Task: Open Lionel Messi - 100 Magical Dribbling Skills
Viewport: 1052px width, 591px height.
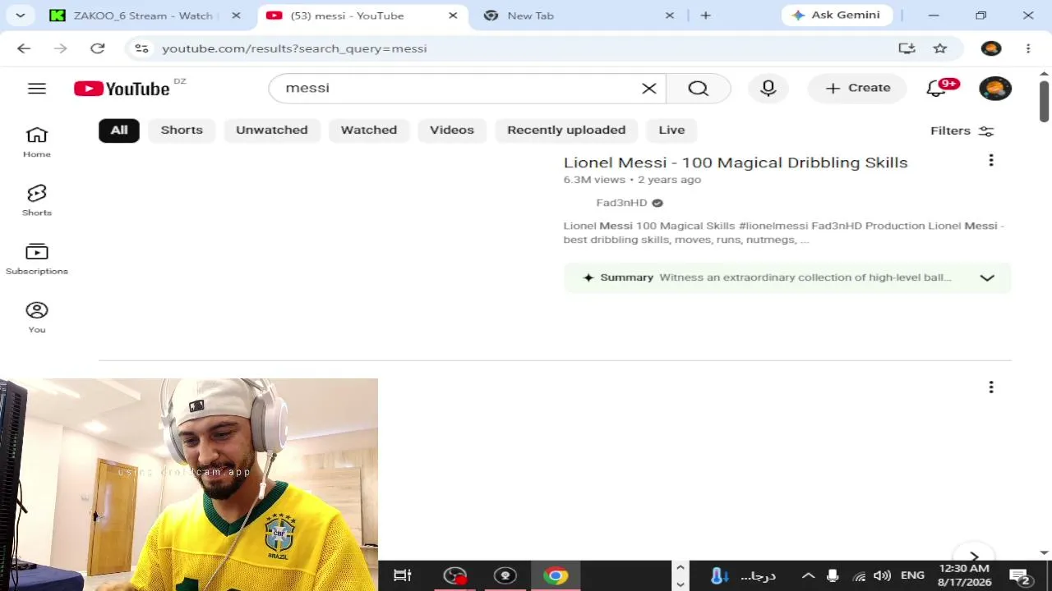Action: [x=736, y=163]
